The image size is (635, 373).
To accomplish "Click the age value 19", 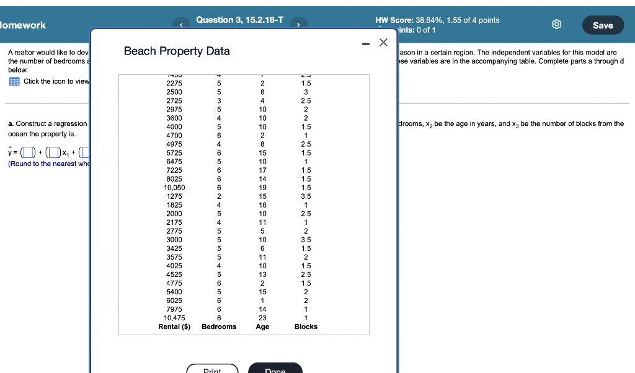I will [x=262, y=188].
